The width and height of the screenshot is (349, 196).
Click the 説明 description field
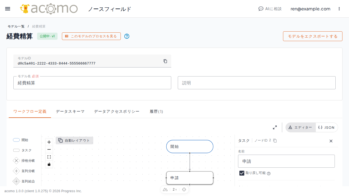click(257, 83)
